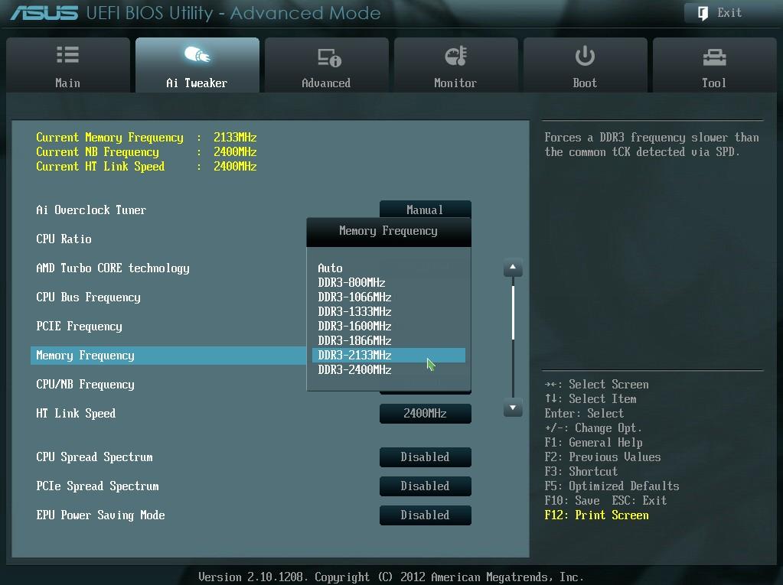Click the DDR3 frequency help description

651,145
